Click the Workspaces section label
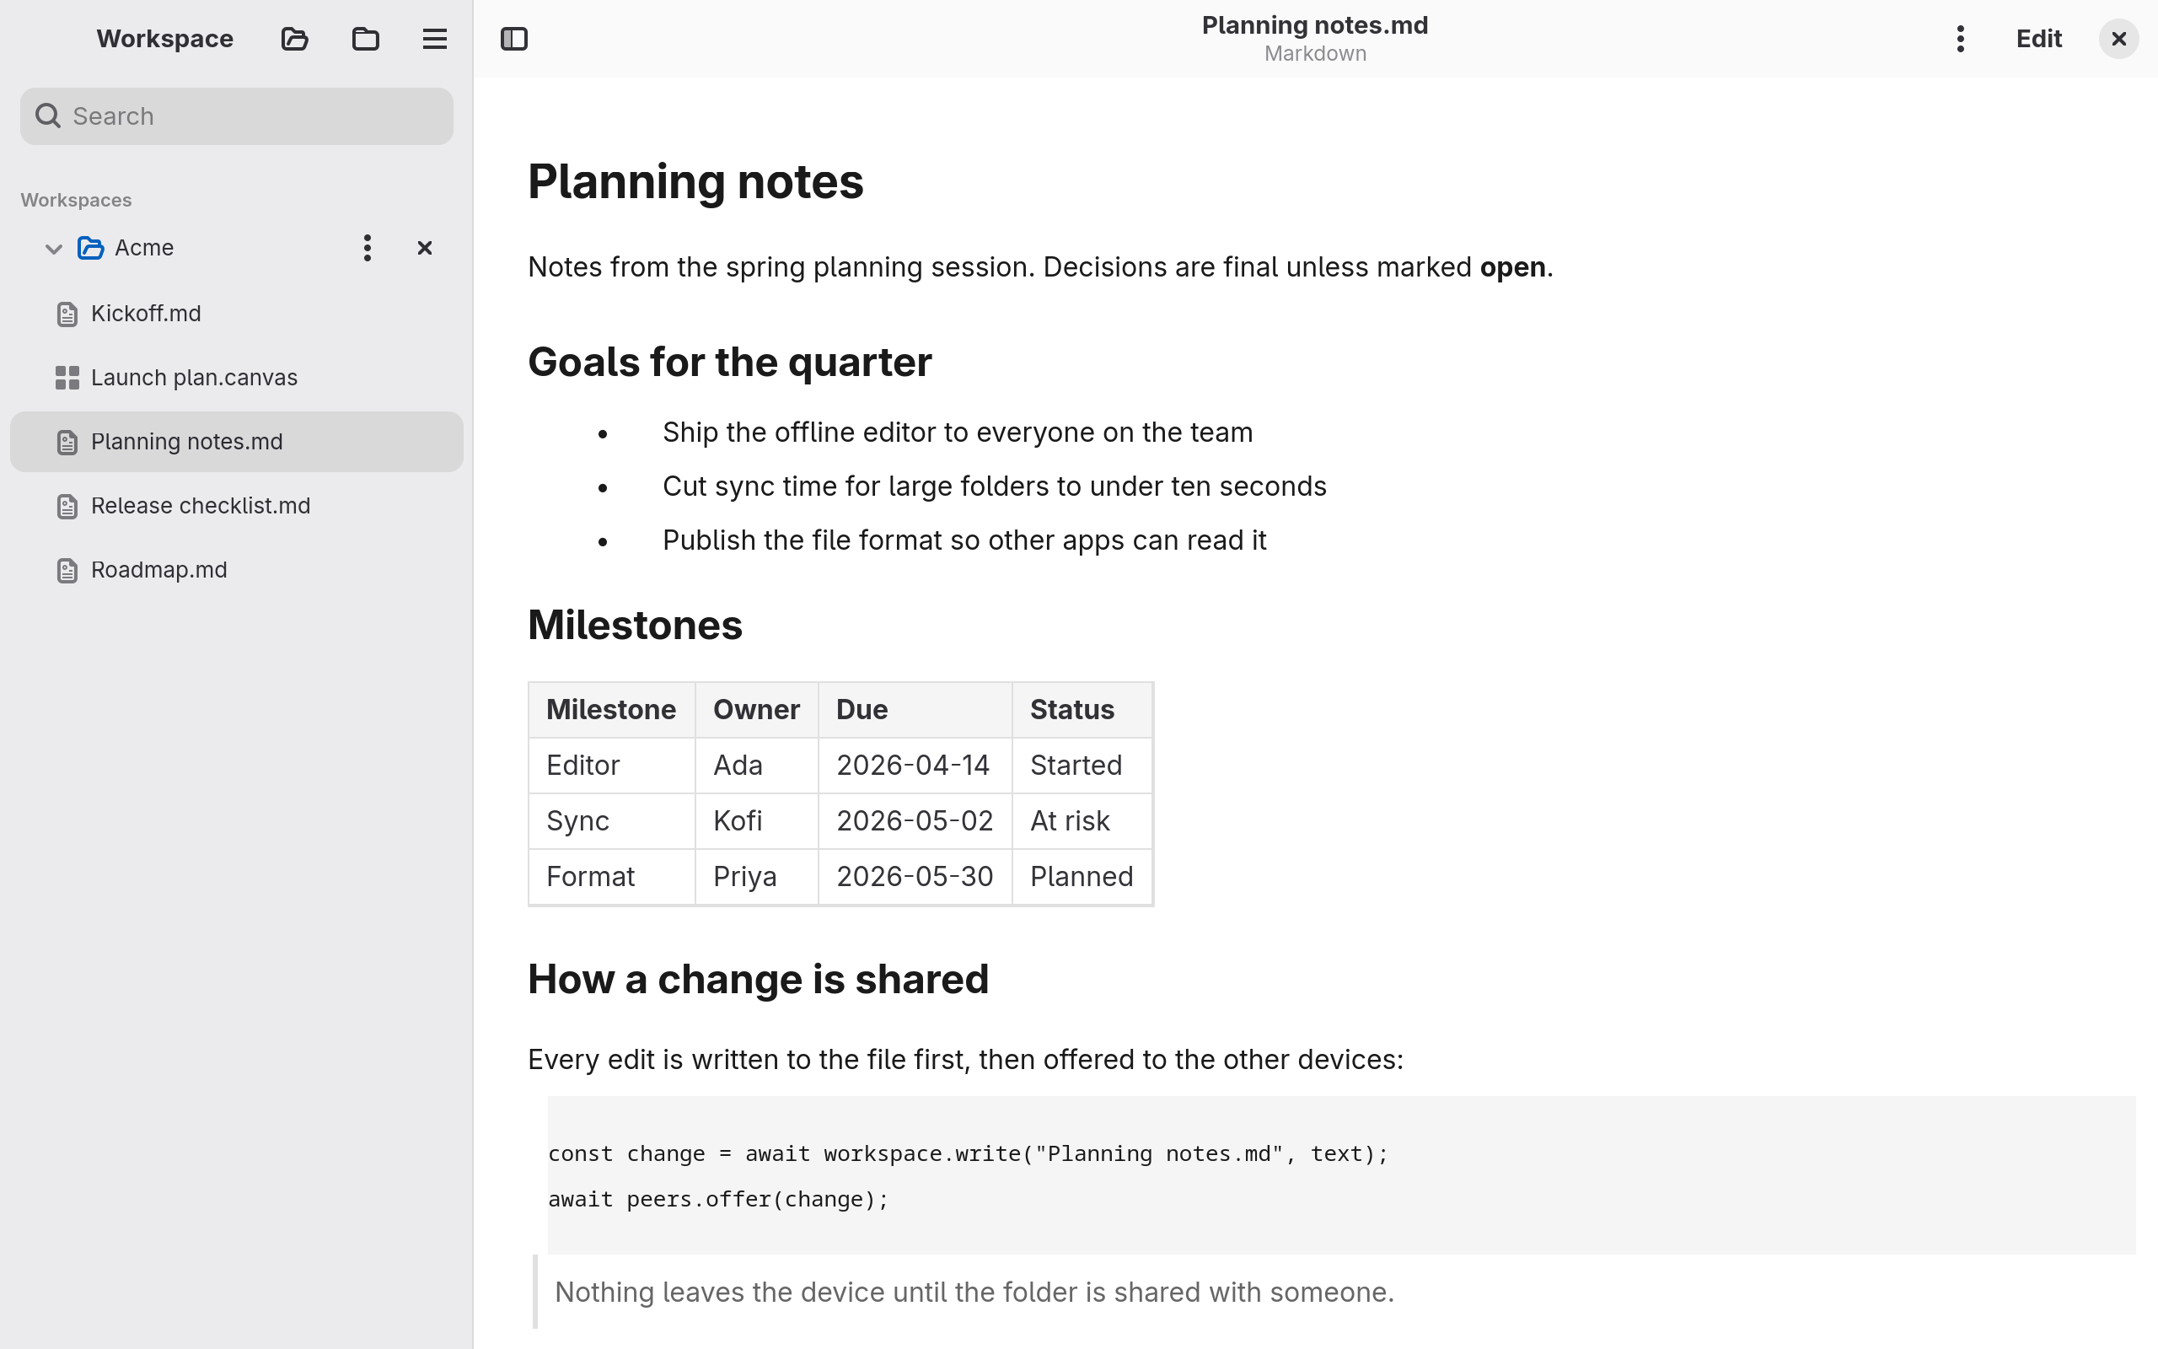Image resolution: width=2158 pixels, height=1349 pixels. 76,200
